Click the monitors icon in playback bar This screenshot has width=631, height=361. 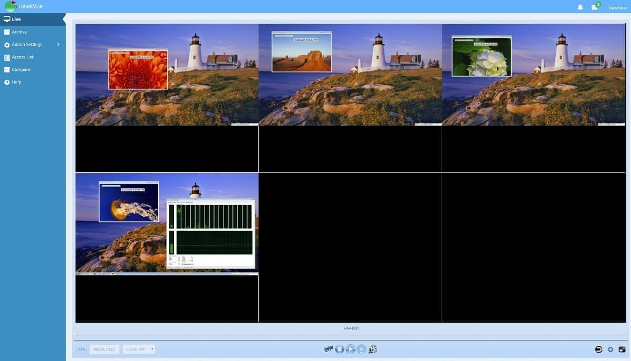tap(328, 349)
